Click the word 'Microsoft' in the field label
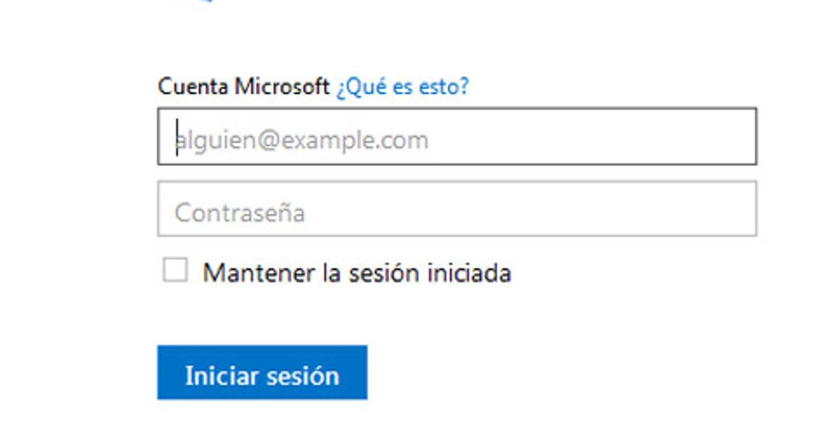823x432 pixels. pos(283,87)
